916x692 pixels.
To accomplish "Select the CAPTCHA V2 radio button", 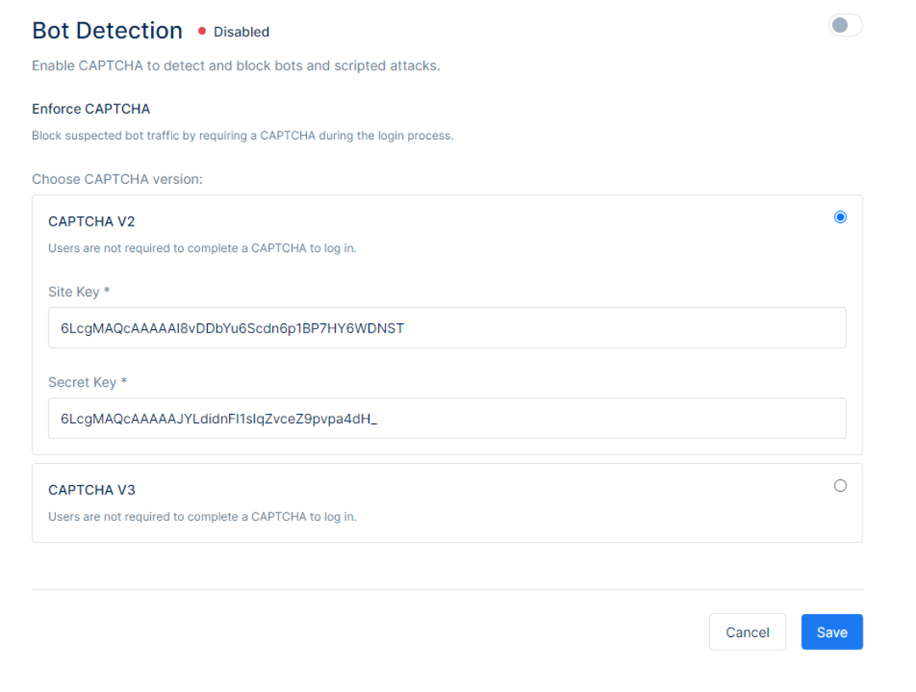I will point(840,217).
